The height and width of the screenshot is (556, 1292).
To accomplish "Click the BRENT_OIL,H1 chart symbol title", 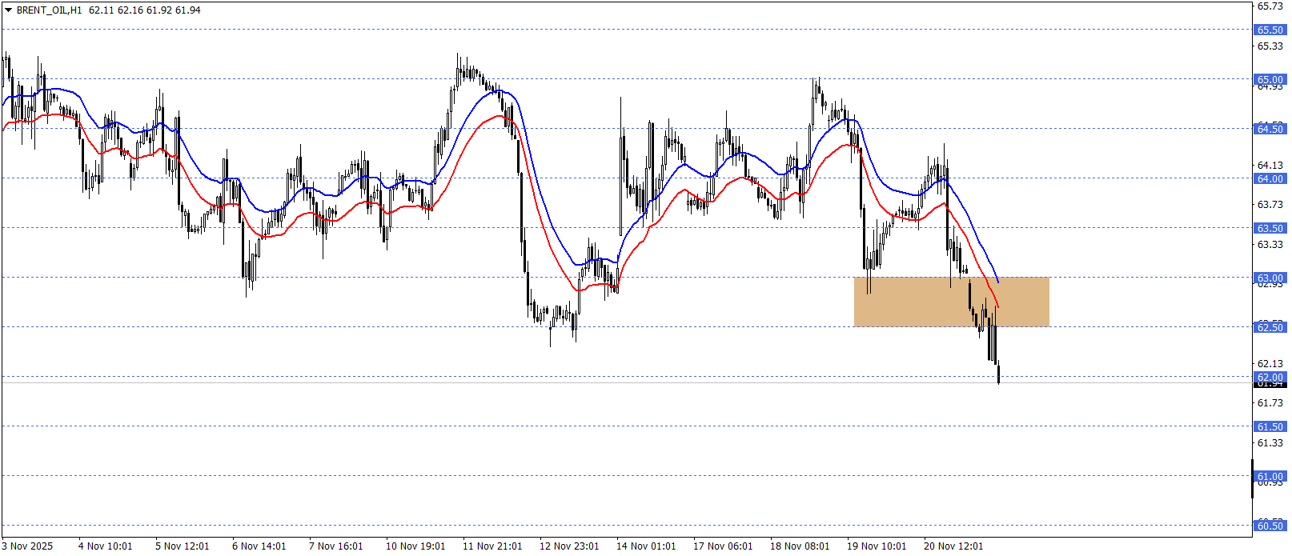I will click(49, 10).
